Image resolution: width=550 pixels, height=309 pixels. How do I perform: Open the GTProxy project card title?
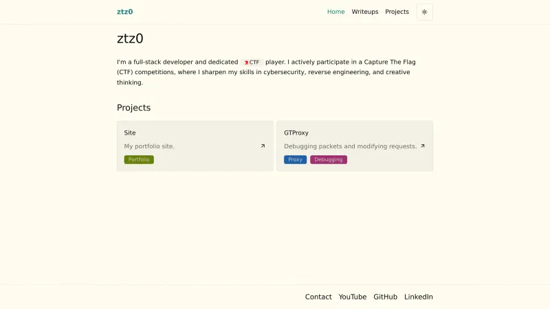(x=296, y=133)
